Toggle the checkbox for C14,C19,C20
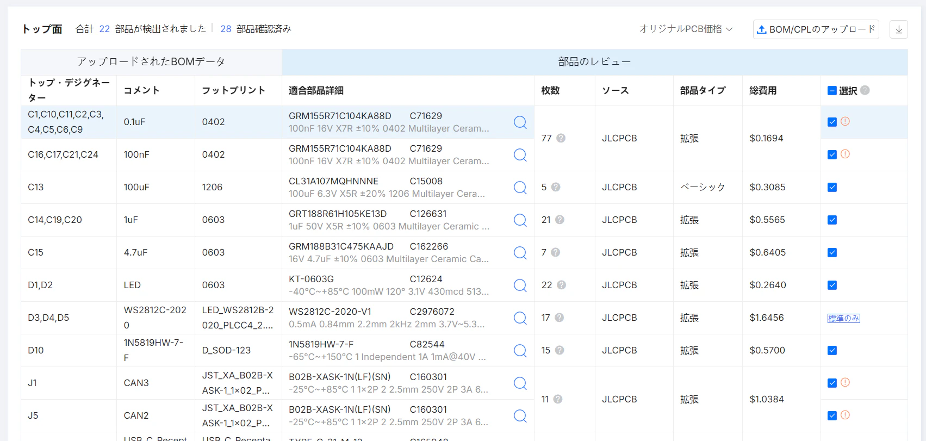 [x=832, y=220]
